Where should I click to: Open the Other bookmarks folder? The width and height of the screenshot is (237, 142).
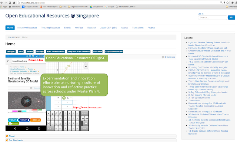point(231,7)
